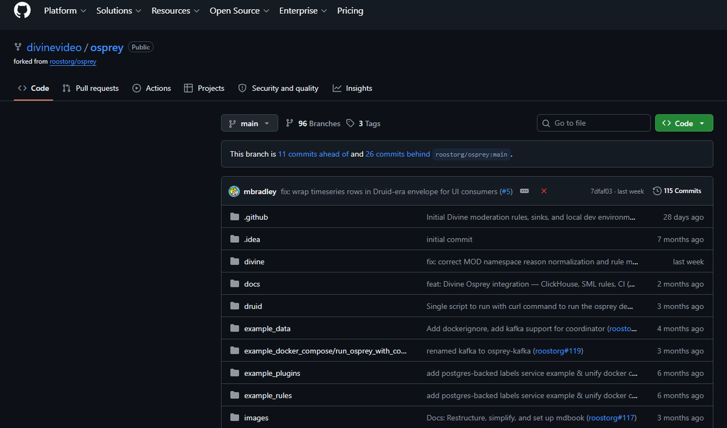Click the folder icon of docs row
Screen dimensions: 727x428
(x=235, y=284)
